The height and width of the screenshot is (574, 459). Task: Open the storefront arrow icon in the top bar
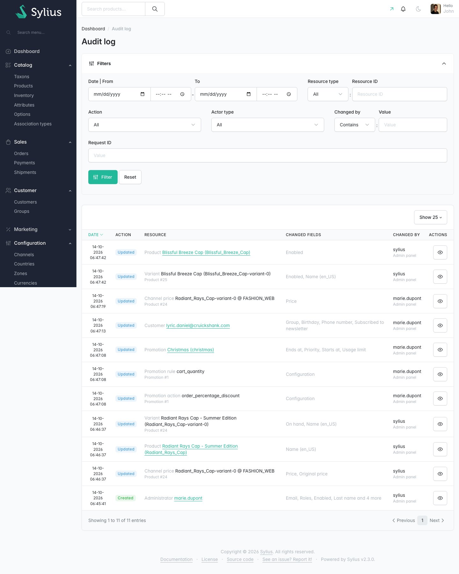(392, 9)
